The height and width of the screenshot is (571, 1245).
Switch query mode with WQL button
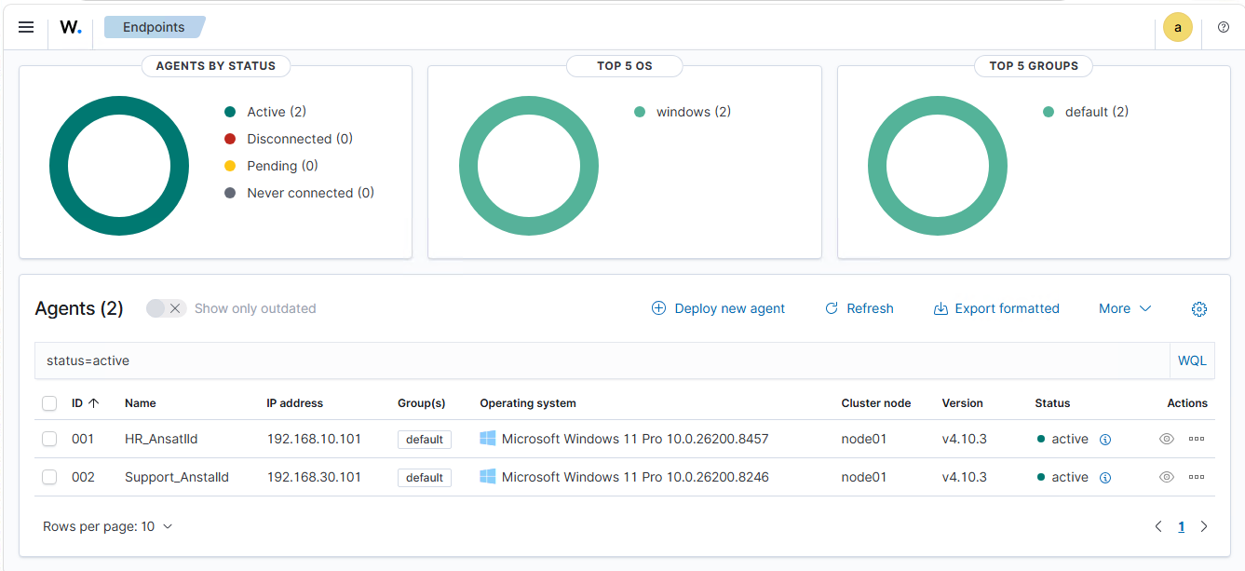coord(1192,360)
